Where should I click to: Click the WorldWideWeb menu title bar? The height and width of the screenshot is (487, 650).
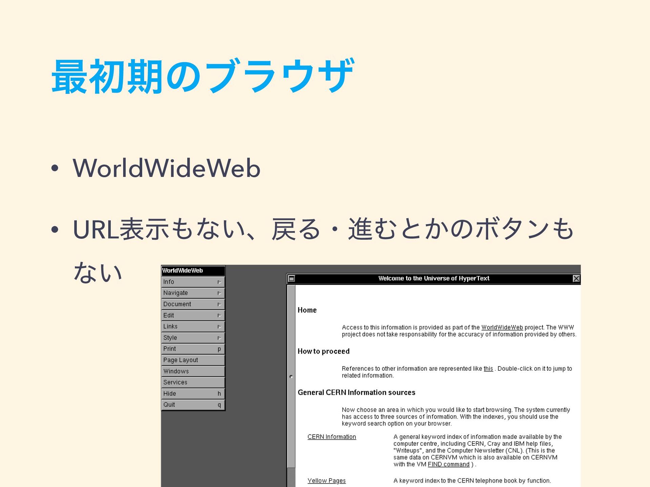193,271
